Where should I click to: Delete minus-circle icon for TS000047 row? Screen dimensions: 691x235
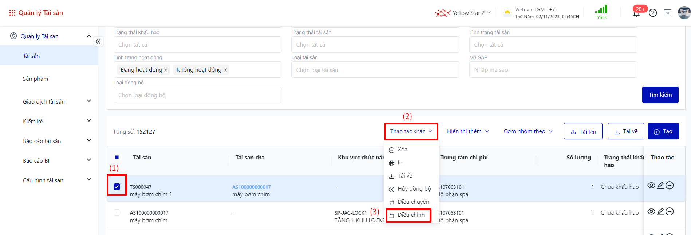670,186
